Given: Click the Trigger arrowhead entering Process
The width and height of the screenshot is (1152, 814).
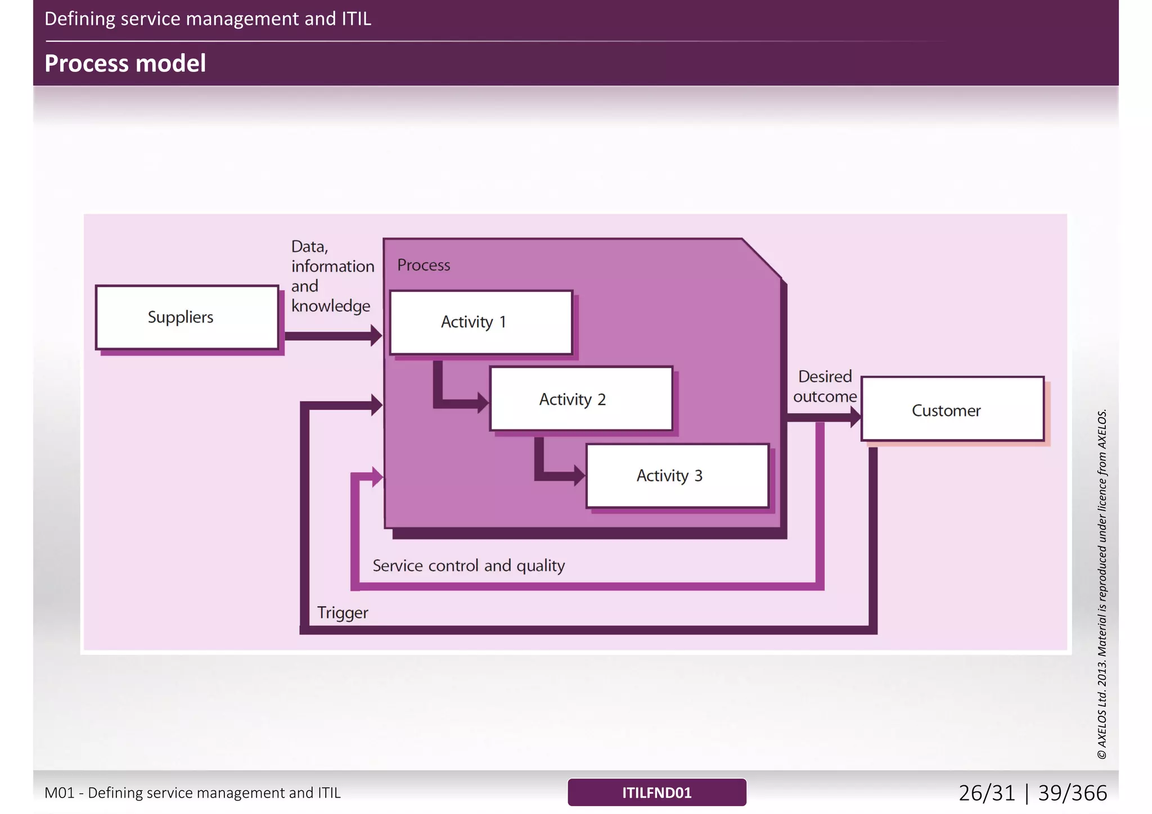Looking at the screenshot, I should tap(376, 405).
